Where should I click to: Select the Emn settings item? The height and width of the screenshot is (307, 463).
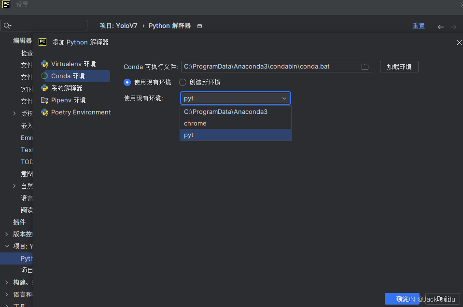27,138
